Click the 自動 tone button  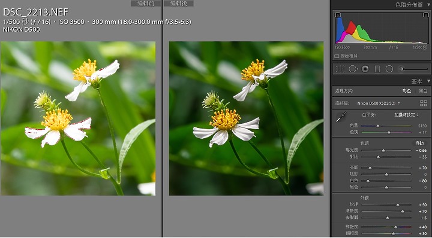click(419, 143)
